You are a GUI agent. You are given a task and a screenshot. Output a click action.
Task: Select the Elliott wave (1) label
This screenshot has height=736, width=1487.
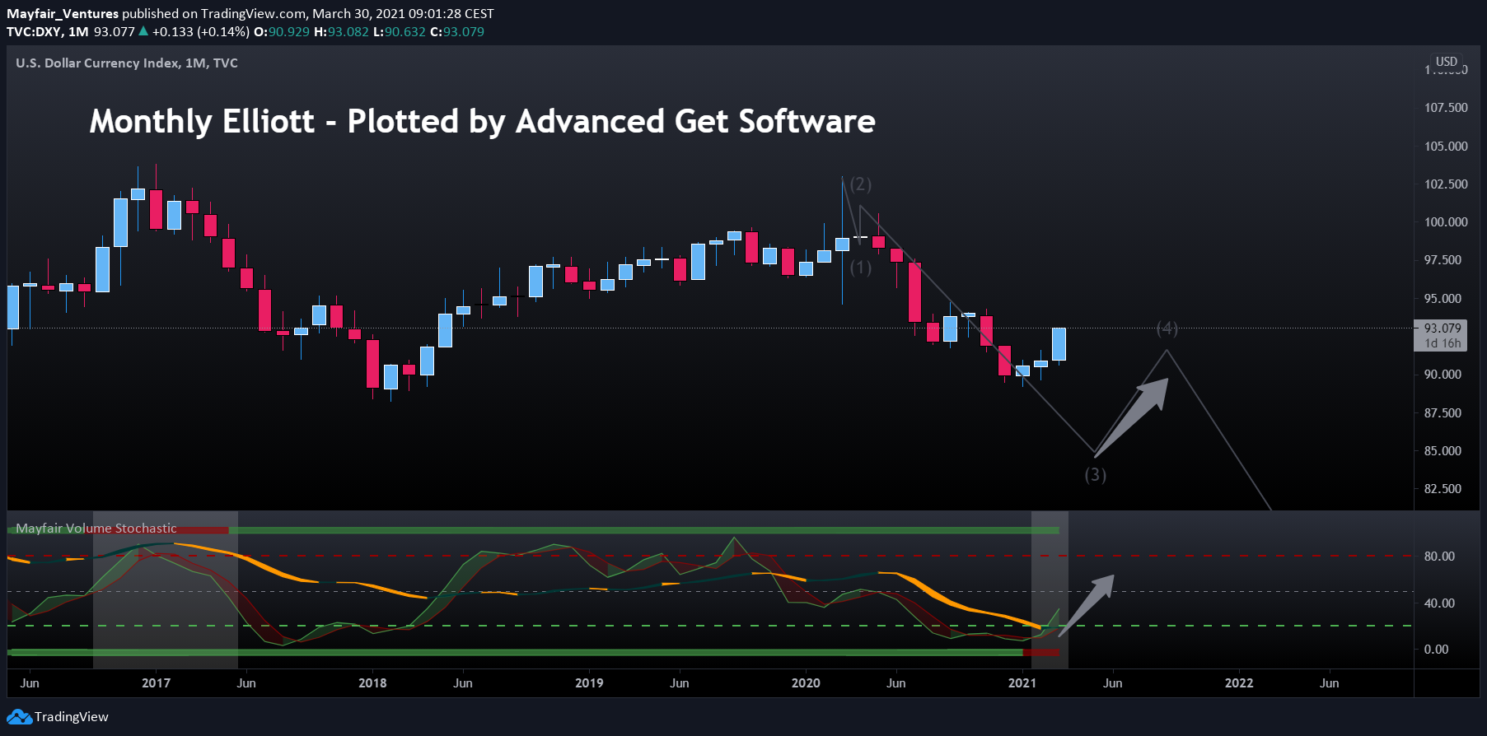(x=861, y=268)
